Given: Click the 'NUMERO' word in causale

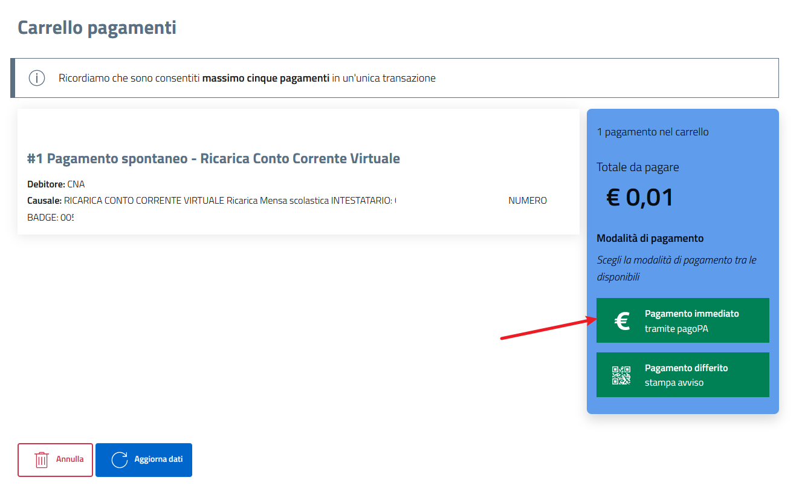Looking at the screenshot, I should pyautogui.click(x=528, y=201).
